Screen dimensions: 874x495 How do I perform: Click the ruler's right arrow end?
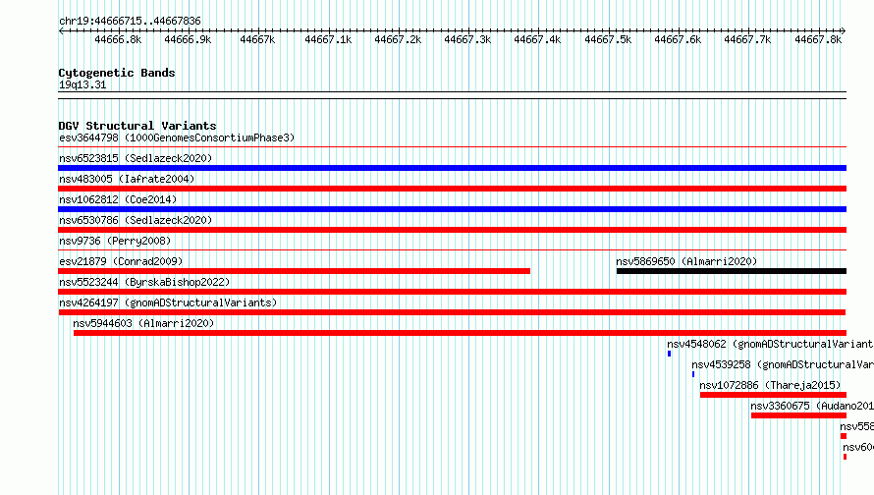point(844,30)
